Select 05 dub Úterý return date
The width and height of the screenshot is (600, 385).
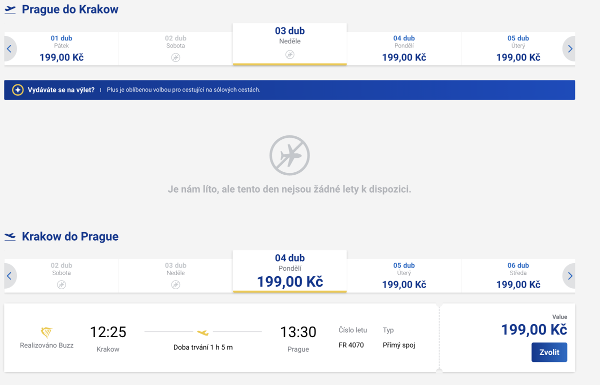[x=403, y=276]
